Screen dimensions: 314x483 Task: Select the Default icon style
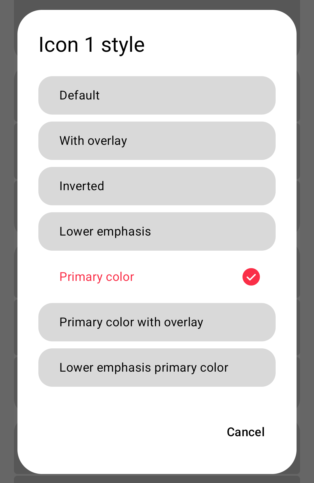(157, 95)
